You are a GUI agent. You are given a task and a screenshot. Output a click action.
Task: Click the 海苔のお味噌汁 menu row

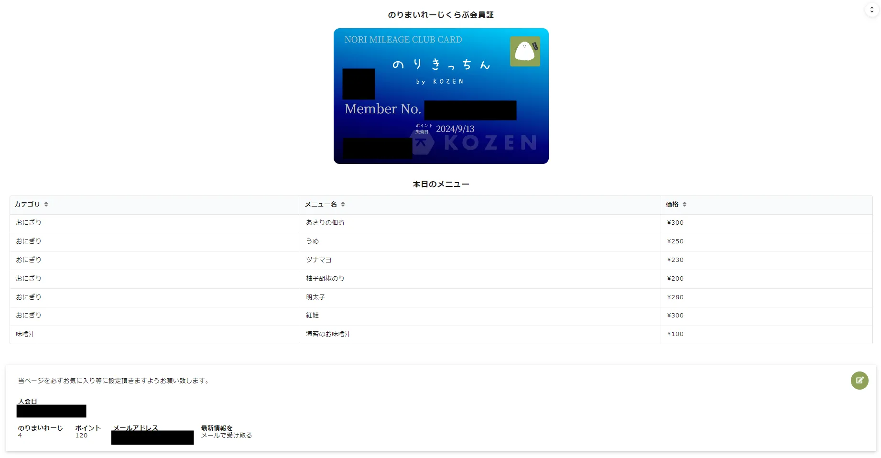[x=328, y=334]
